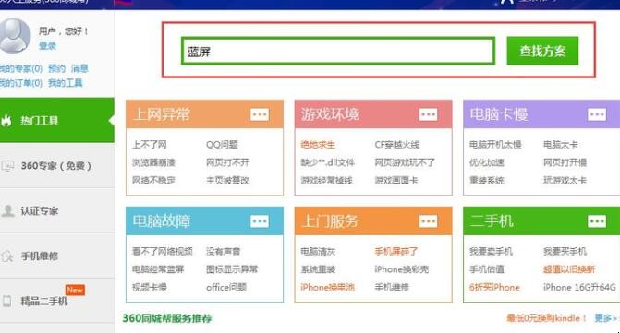
Task: Select 游戏经常掉线 item
Action: click(x=326, y=181)
